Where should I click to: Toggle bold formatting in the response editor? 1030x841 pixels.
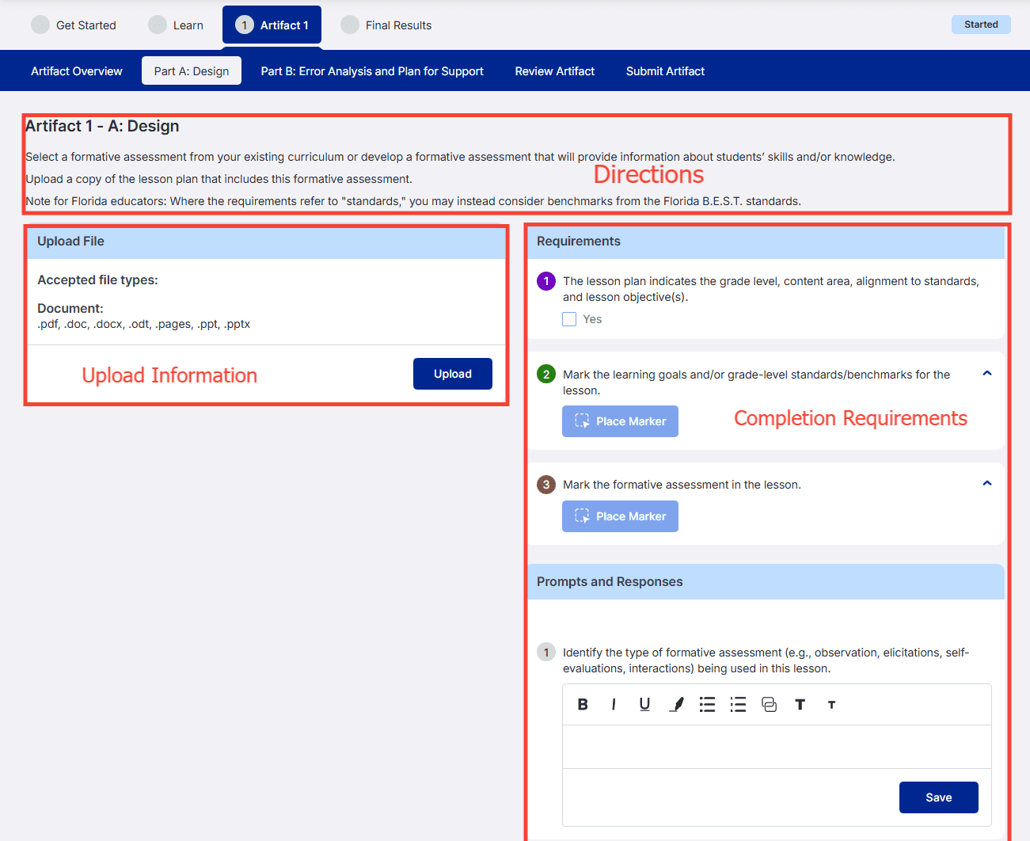click(x=583, y=704)
